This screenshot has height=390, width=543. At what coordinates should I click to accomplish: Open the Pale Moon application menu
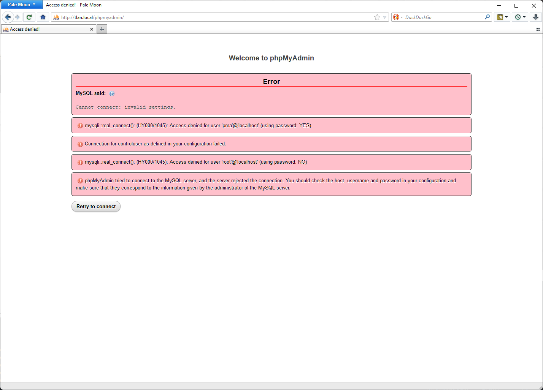pyautogui.click(x=22, y=5)
